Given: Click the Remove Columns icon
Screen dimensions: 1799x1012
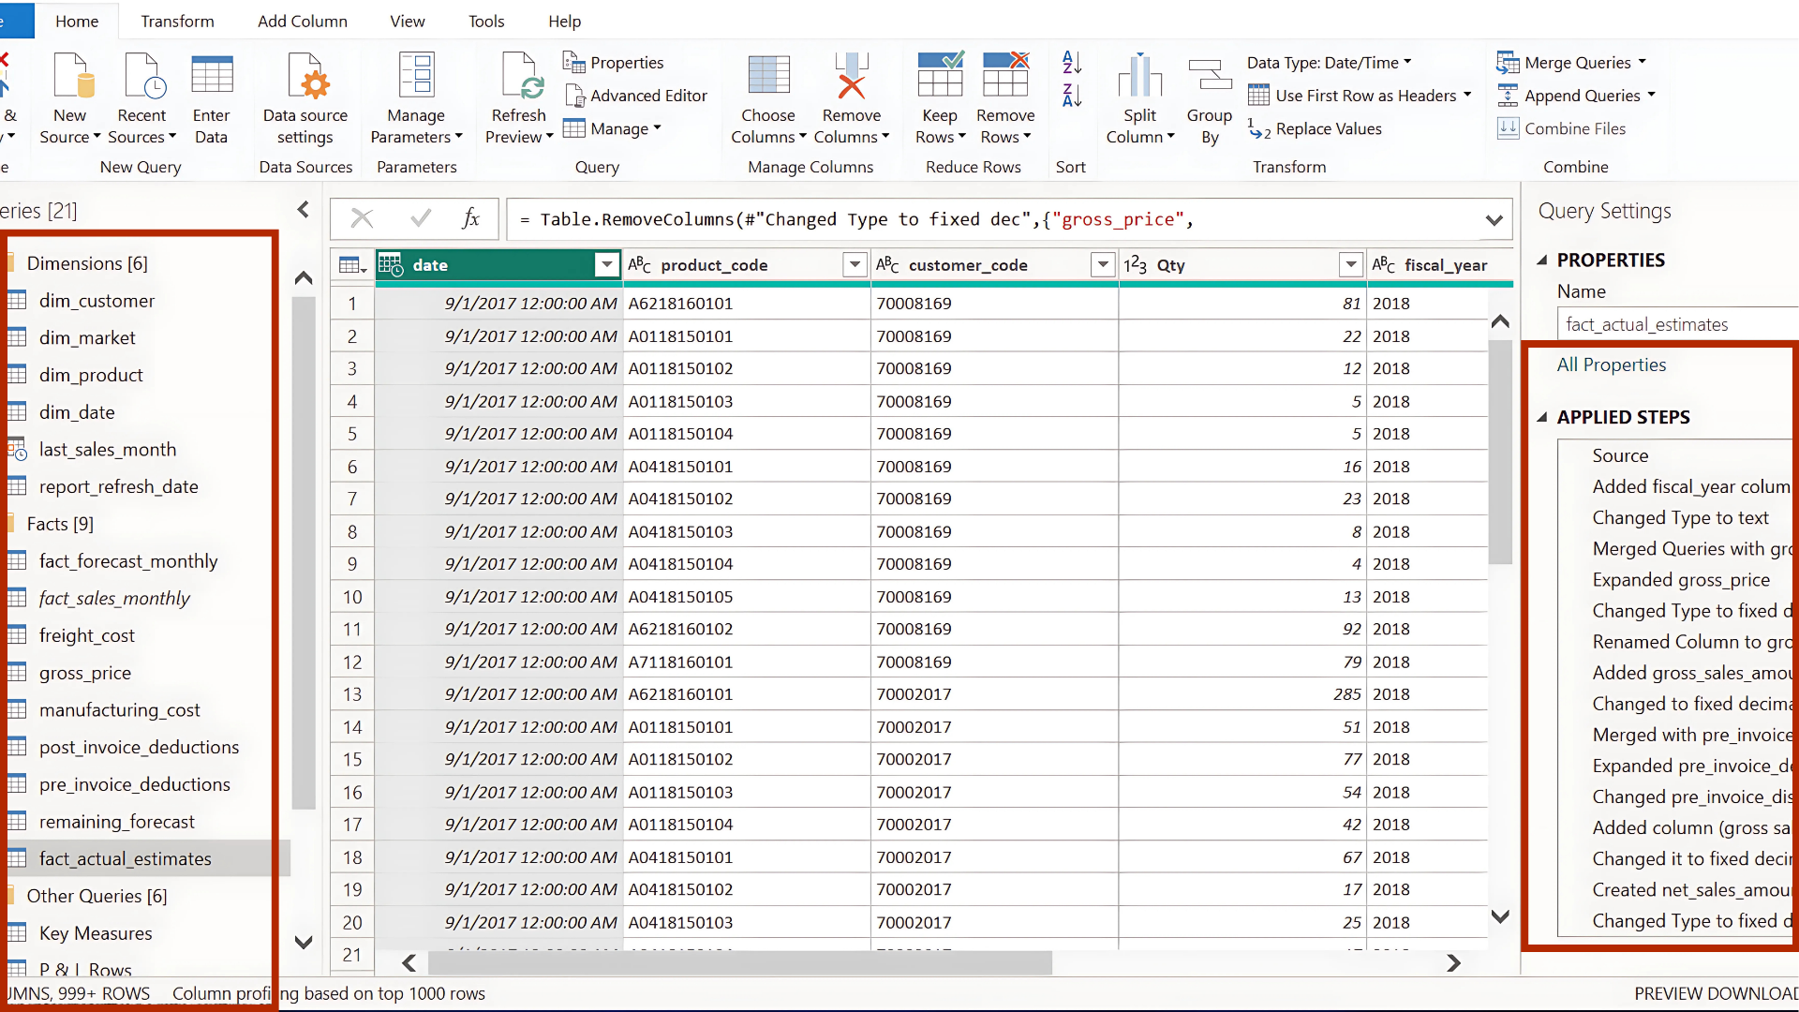Looking at the screenshot, I should (851, 77).
